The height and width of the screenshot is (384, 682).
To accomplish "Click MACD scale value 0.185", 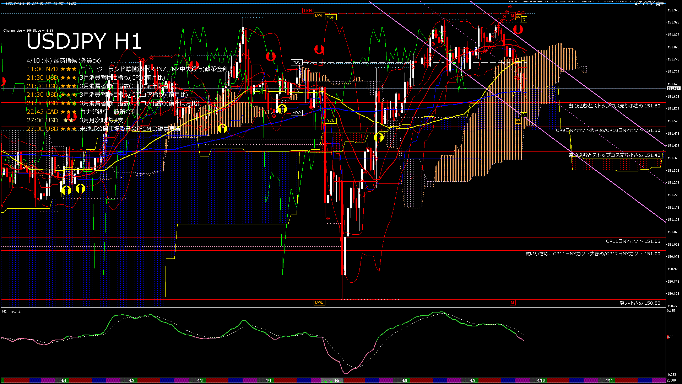I will click(671, 311).
